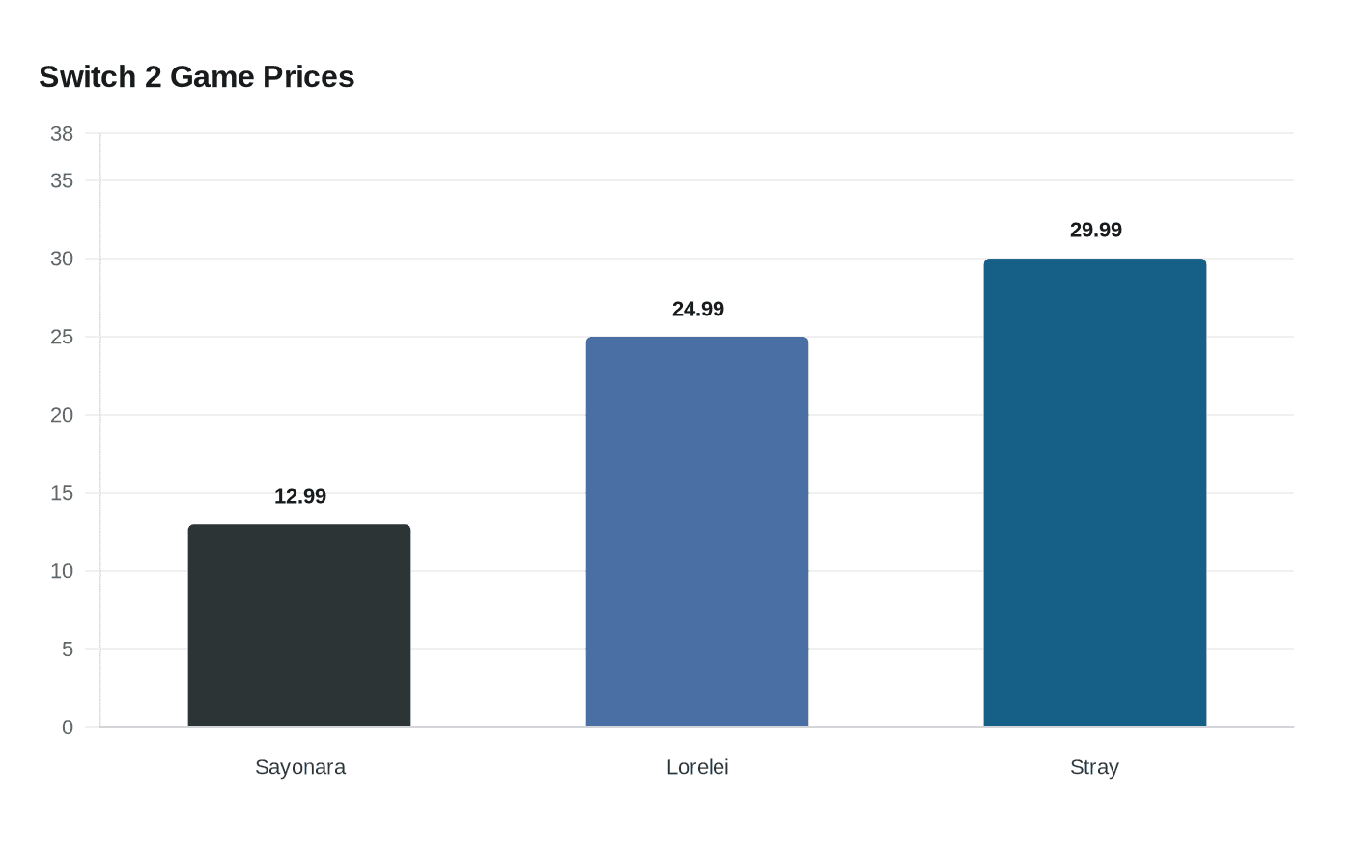Click the 10 y-axis tick label
The height and width of the screenshot is (849, 1352).
[62, 571]
